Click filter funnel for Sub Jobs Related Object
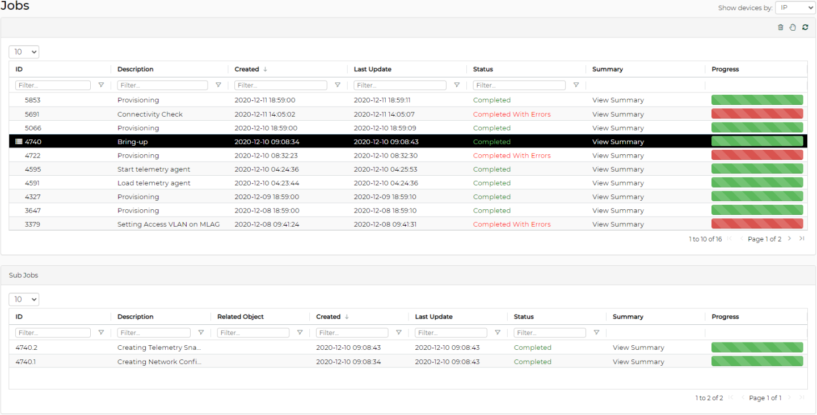The width and height of the screenshot is (817, 415). [x=300, y=333]
